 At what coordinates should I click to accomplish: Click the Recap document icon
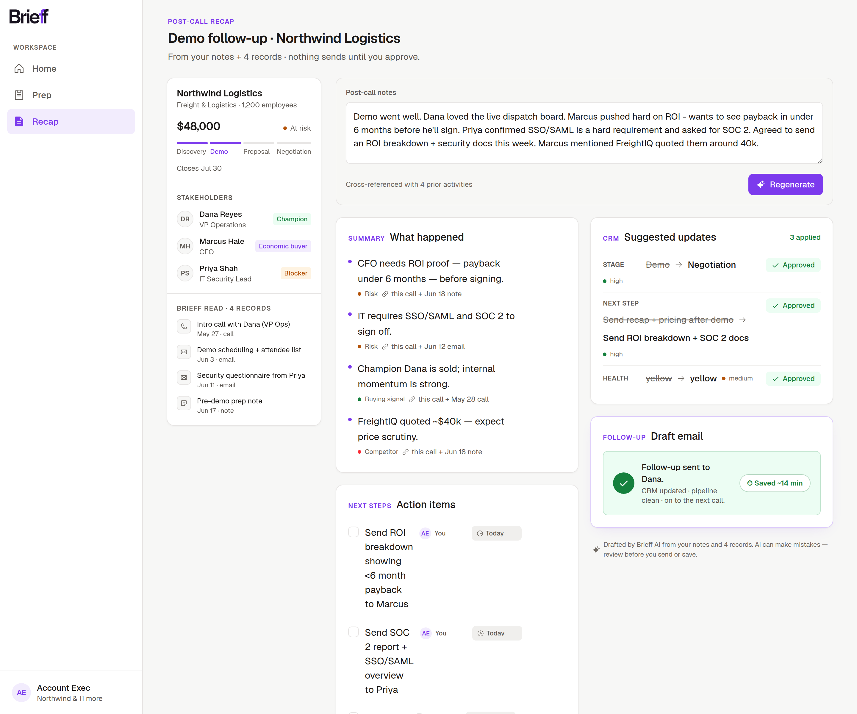pos(19,122)
